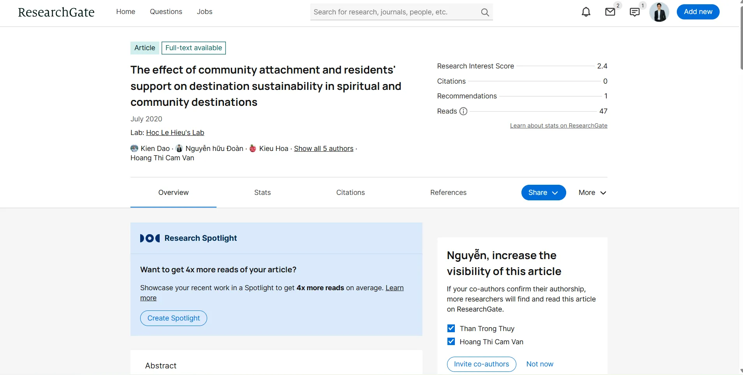Open the notifications bell
743x375 pixels.
point(586,12)
